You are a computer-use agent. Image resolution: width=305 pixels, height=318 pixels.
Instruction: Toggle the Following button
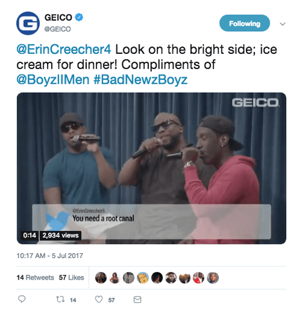(x=245, y=23)
